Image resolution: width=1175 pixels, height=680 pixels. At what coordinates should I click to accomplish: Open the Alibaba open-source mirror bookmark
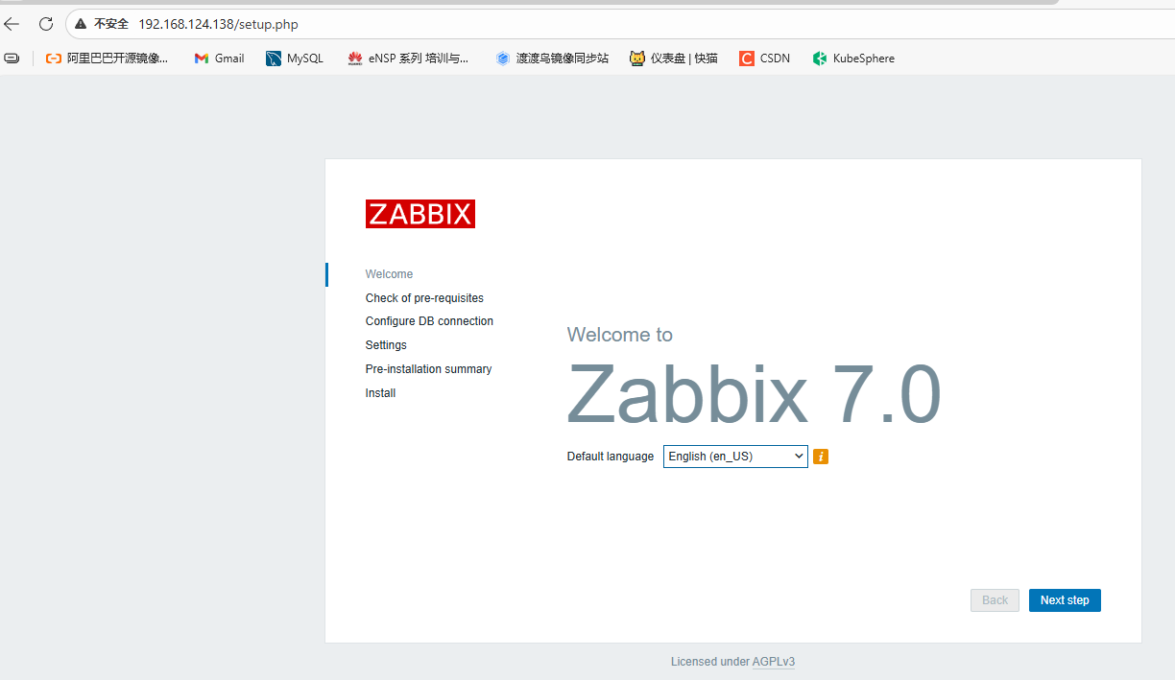click(x=107, y=59)
